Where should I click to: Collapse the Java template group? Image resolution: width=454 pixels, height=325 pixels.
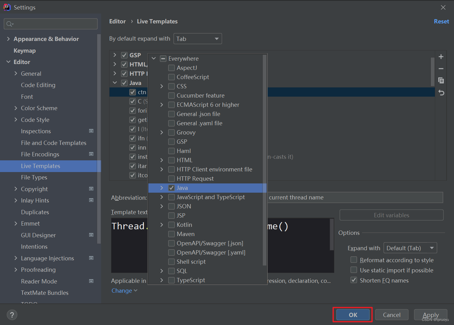point(115,83)
